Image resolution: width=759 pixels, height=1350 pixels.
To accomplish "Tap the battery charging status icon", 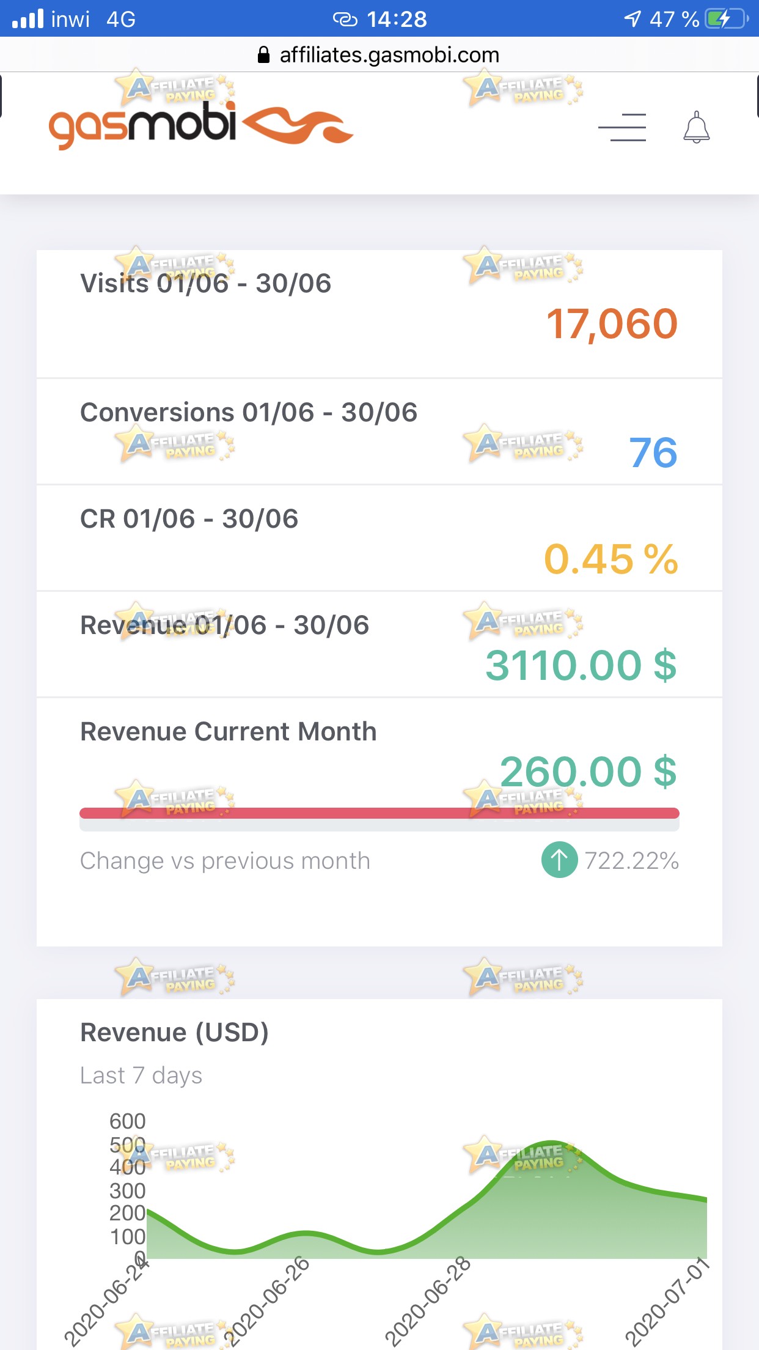I will pos(727,19).
